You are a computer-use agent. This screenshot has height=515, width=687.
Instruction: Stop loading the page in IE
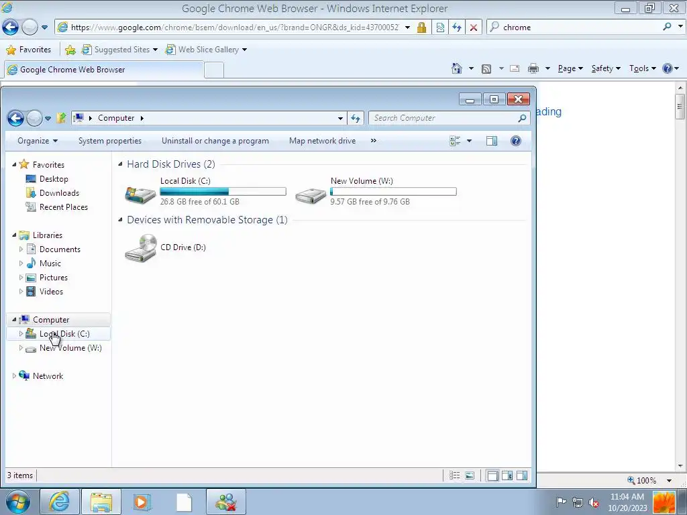tap(474, 27)
